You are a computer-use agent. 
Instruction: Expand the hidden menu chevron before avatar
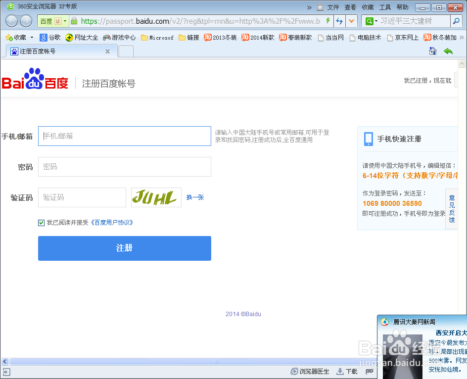(x=310, y=7)
